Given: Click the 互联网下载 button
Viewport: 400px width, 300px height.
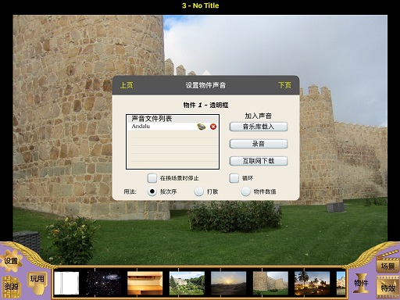Looking at the screenshot, I should pyautogui.click(x=259, y=161).
